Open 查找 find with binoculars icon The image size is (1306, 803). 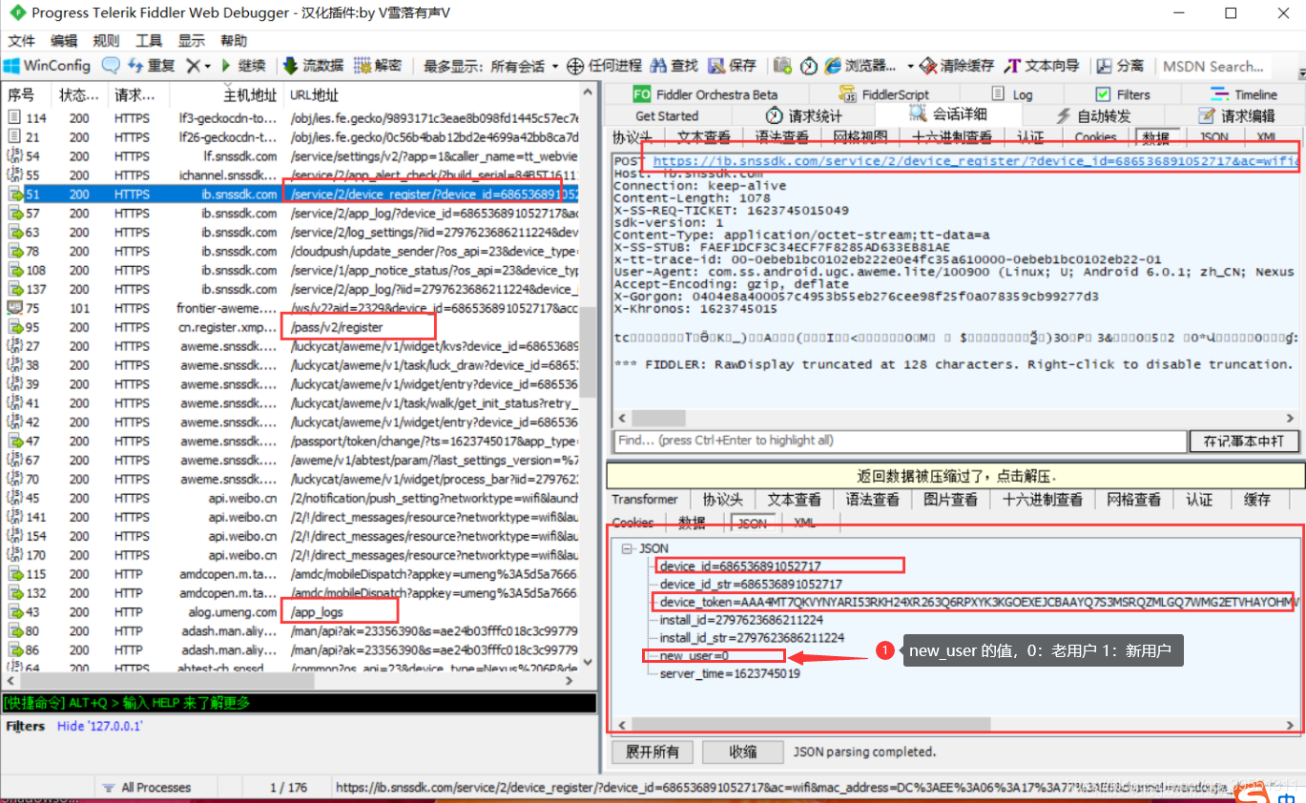click(674, 66)
